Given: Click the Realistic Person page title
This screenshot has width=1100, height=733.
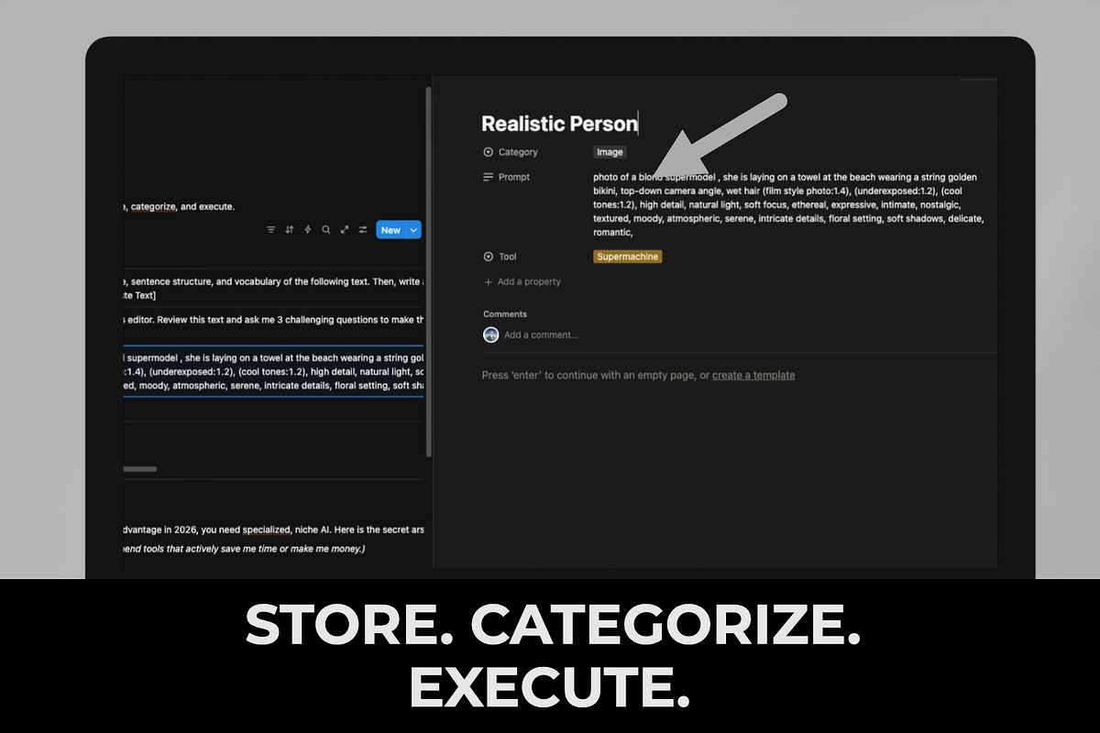Looking at the screenshot, I should click(559, 124).
